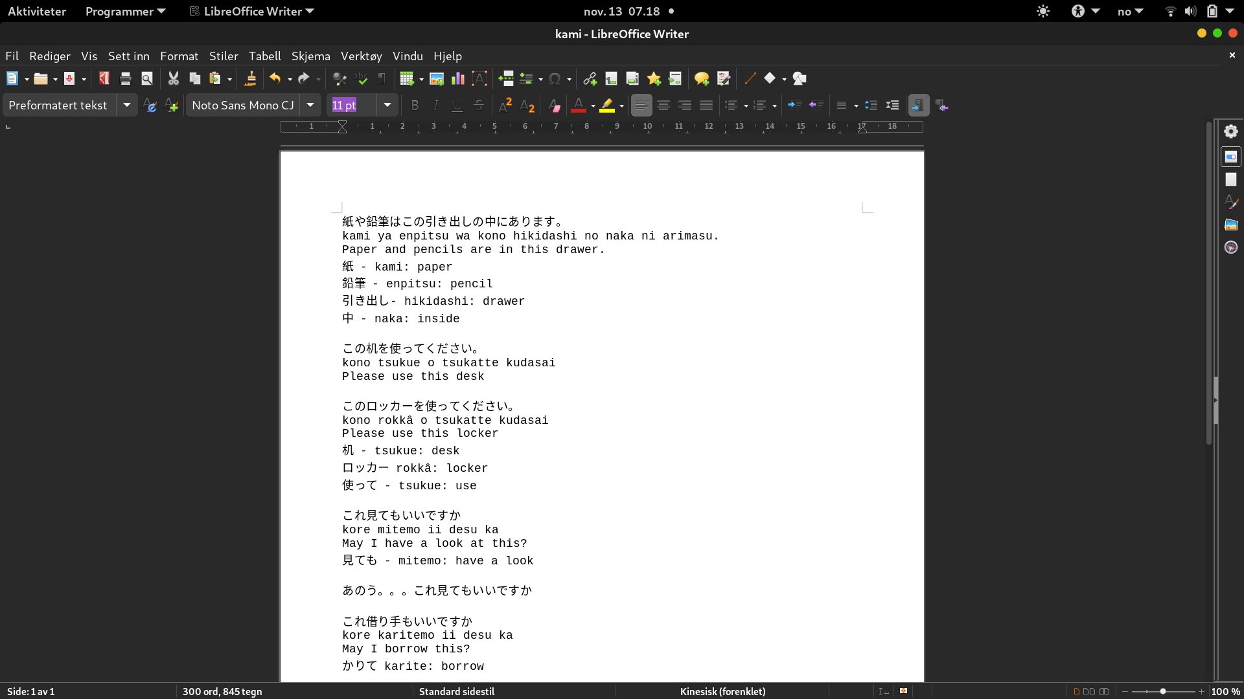The width and height of the screenshot is (1244, 699).
Task: Click the Print icon
Action: 126,79
